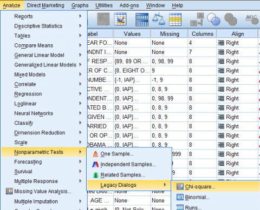
Task: Open the Dimension Reduction submenu
Action: click(x=44, y=133)
